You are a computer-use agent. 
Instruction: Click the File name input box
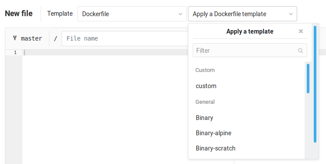(125, 39)
